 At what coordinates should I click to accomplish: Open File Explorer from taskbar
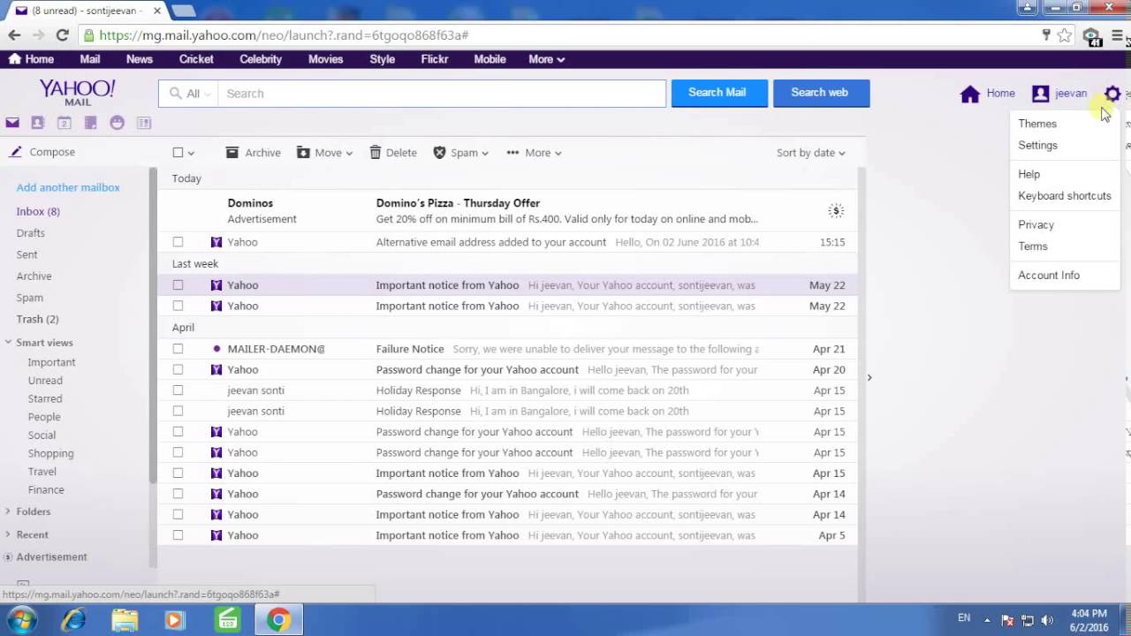coord(125,620)
